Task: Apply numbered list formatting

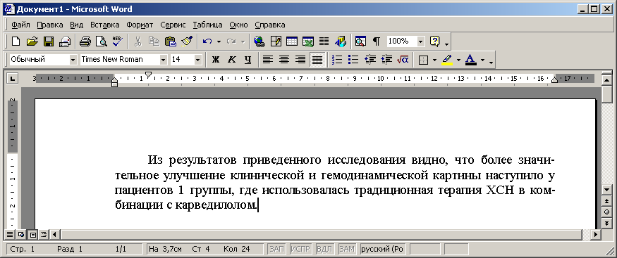Action: tap(337, 60)
